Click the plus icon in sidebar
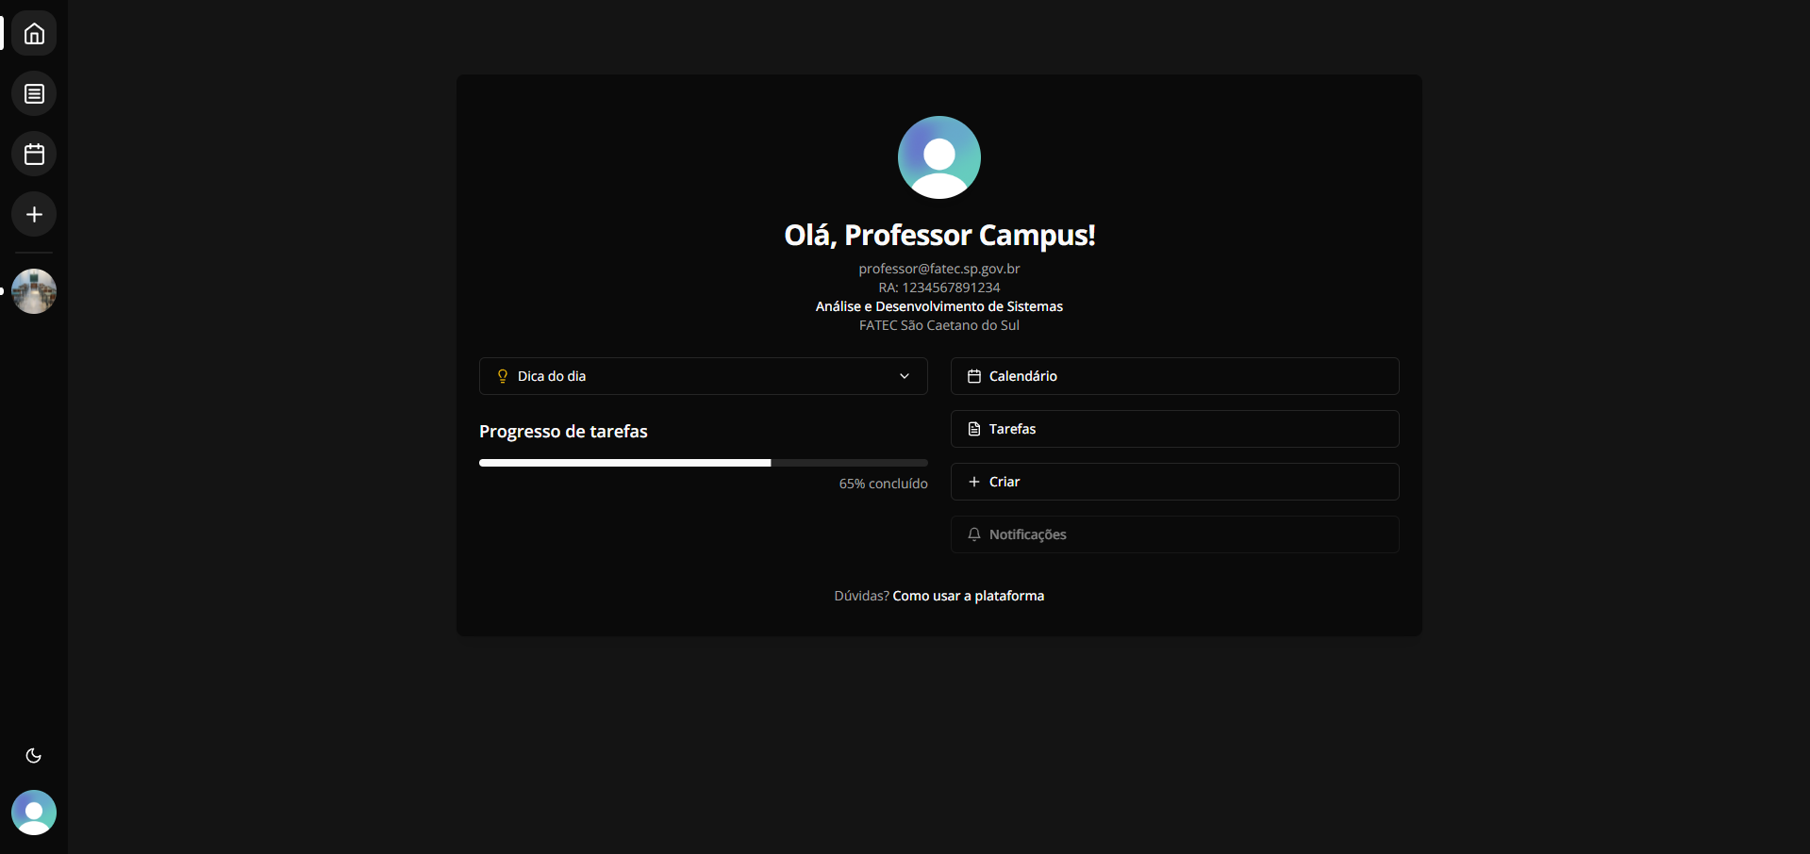The width and height of the screenshot is (1810, 854). 34,215
